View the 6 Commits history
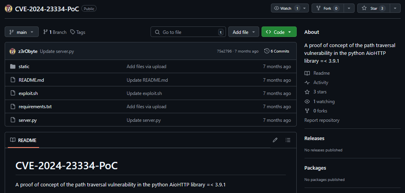This screenshot has width=405, height=193. (x=277, y=51)
